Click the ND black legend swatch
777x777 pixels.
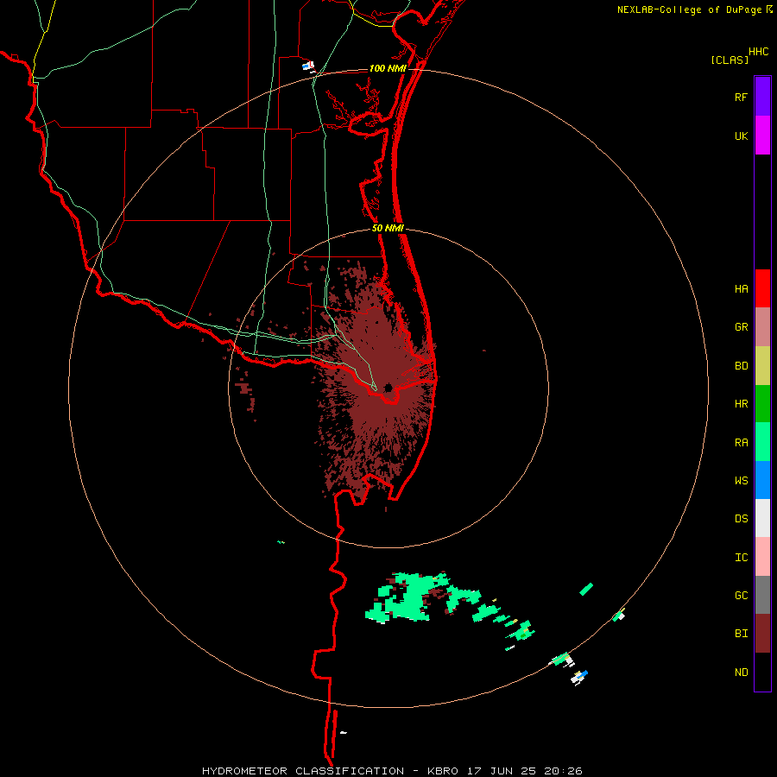(762, 672)
